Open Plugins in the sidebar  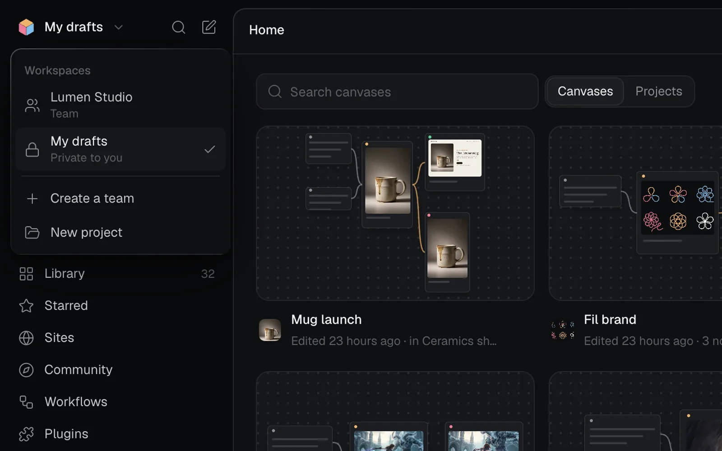[116, 434]
